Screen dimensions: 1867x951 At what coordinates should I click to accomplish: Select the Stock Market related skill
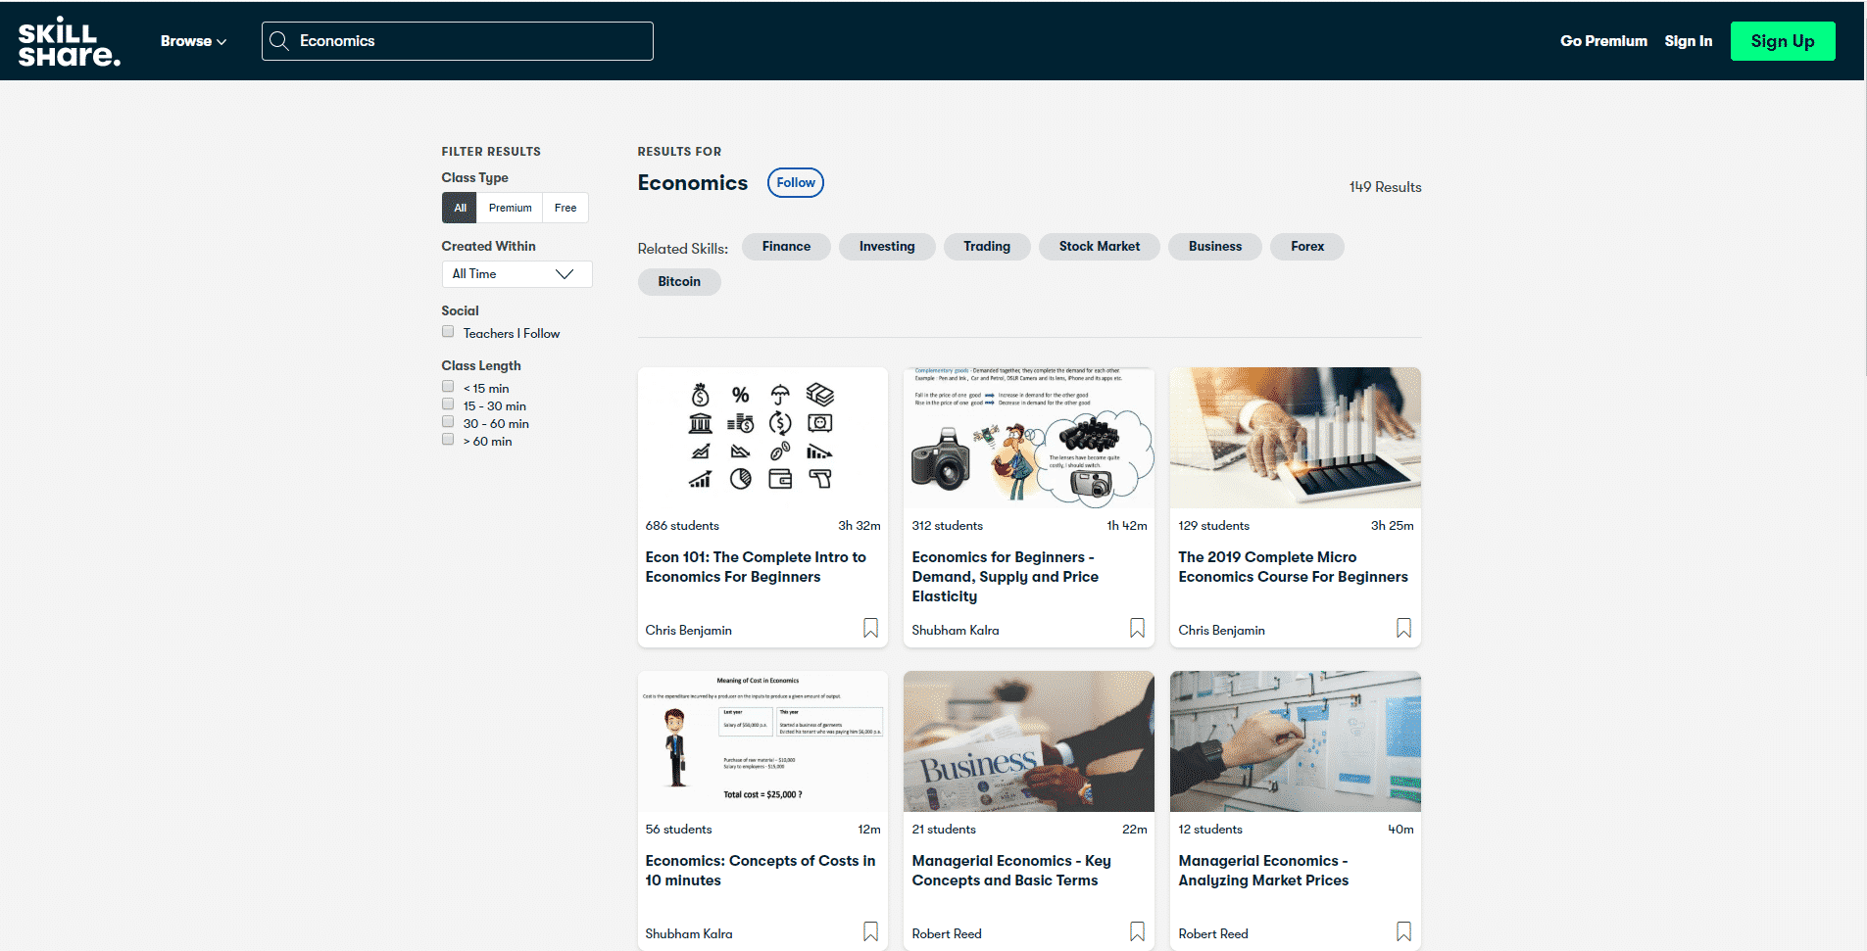coord(1099,247)
